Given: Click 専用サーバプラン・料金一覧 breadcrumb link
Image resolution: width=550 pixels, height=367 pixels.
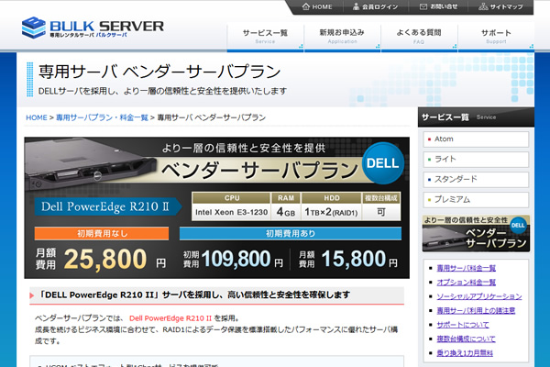Looking at the screenshot, I should 102,118.
